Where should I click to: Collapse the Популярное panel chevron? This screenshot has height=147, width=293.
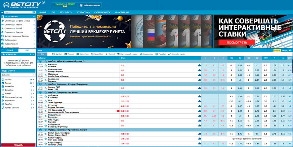coord(34,17)
